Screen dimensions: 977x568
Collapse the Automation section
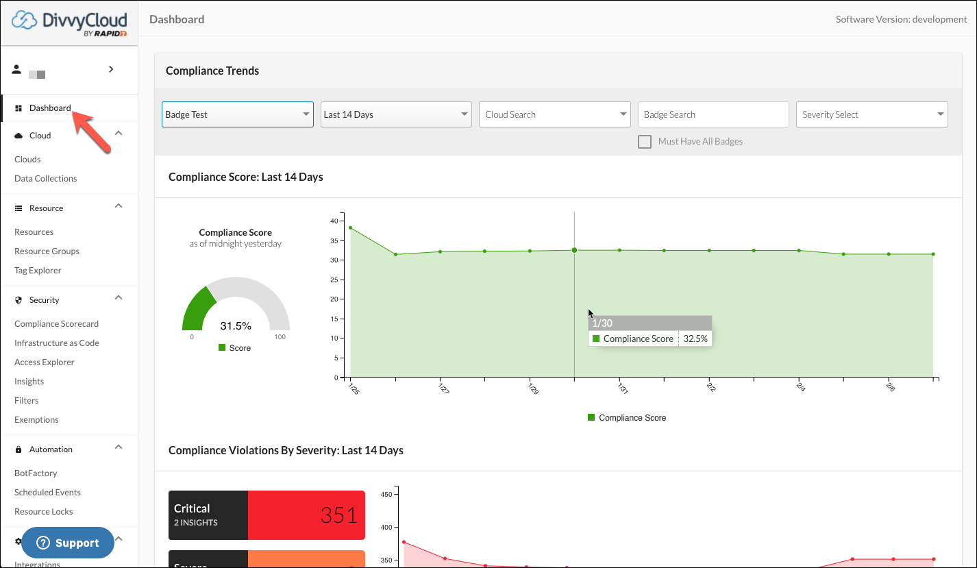coord(119,447)
